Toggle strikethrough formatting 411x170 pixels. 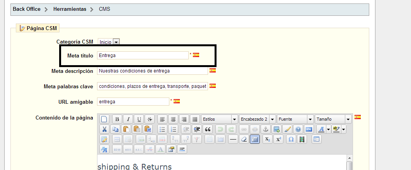point(150,119)
